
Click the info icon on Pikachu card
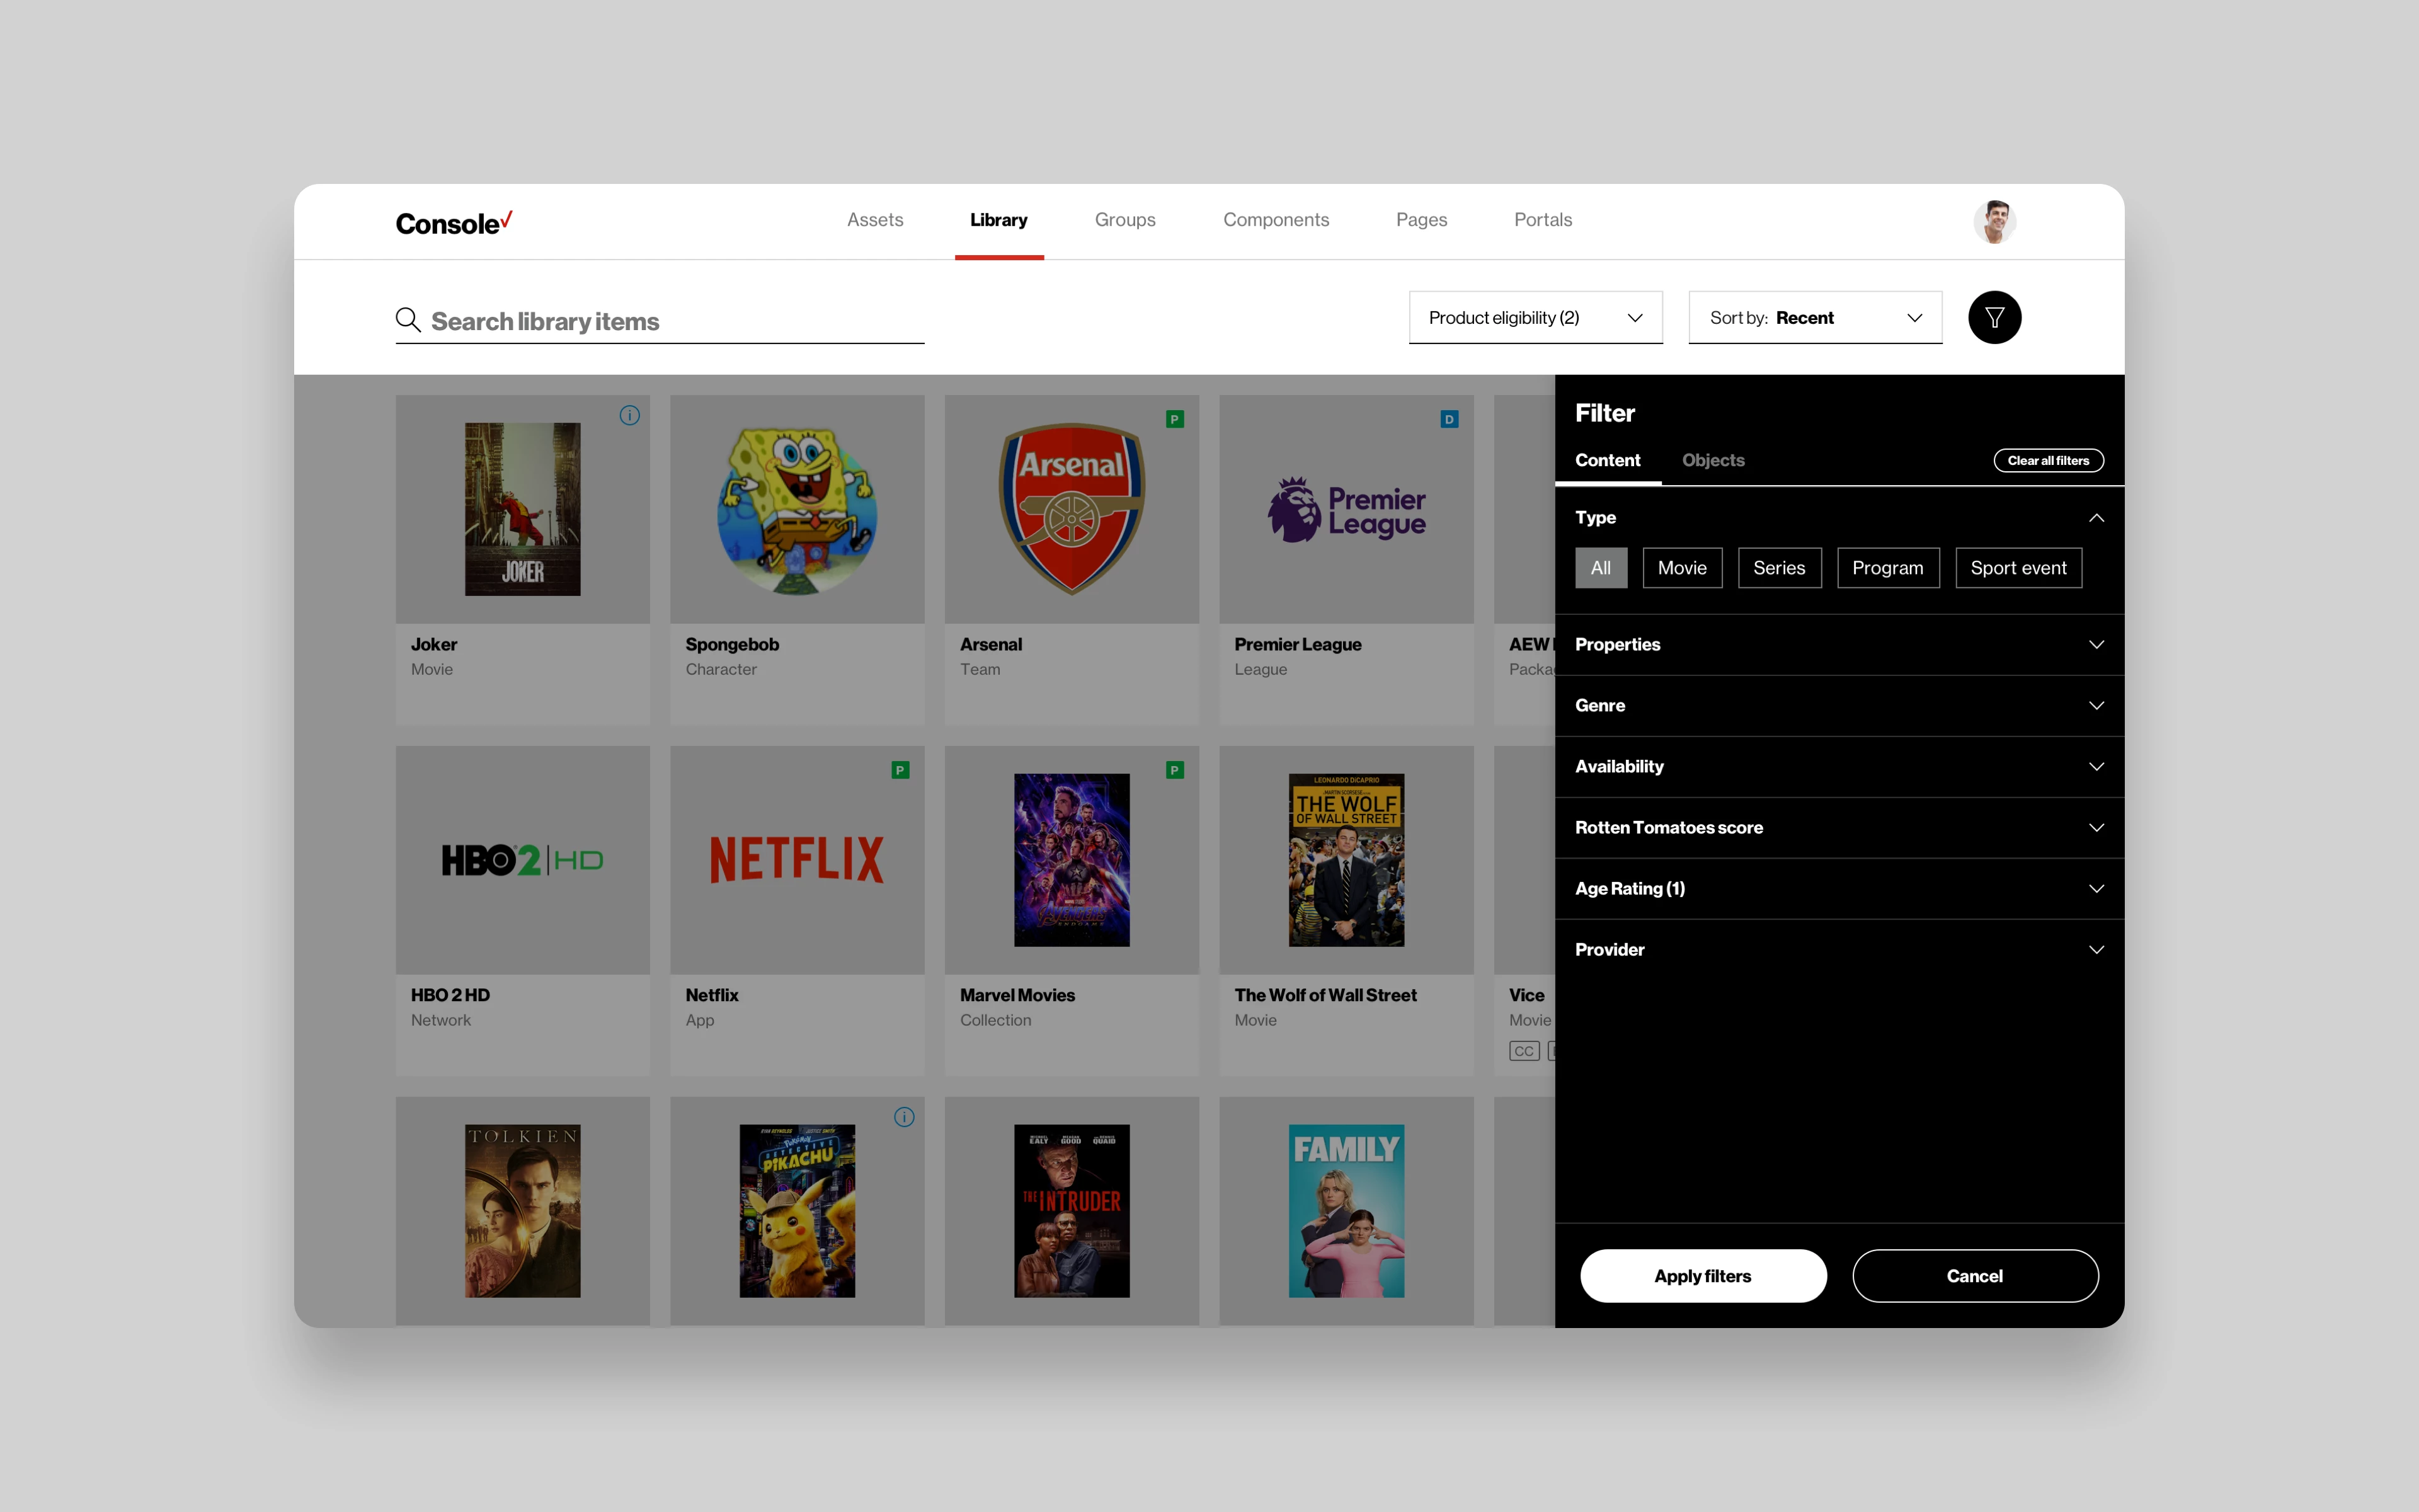coord(903,1117)
